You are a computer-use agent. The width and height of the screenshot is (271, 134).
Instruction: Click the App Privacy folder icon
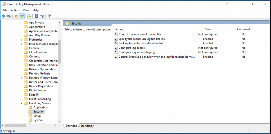(x=26, y=23)
